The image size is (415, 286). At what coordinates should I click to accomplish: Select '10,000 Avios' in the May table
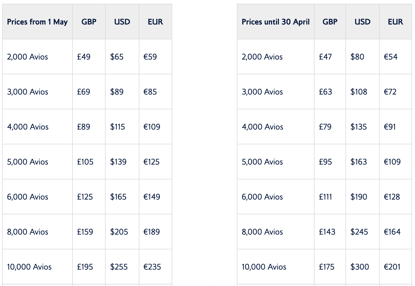click(29, 267)
